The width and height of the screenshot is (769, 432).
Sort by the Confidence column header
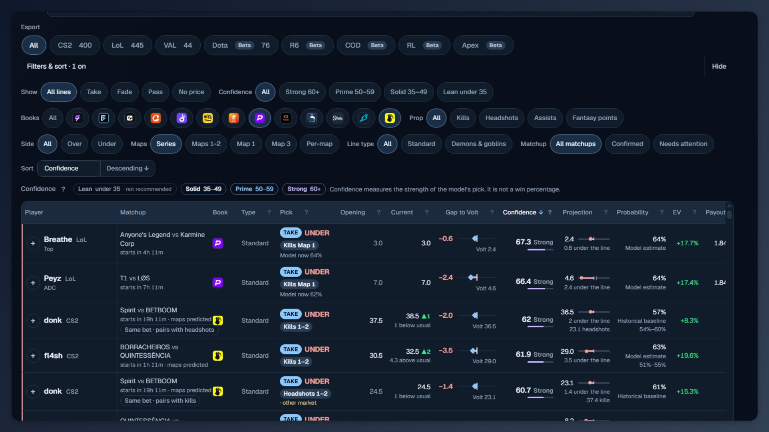click(523, 212)
